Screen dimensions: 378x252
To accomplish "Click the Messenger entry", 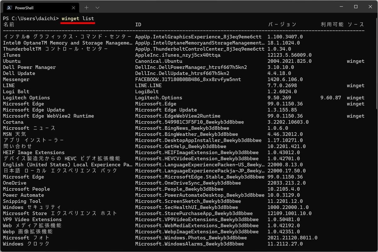I will 16,79.
